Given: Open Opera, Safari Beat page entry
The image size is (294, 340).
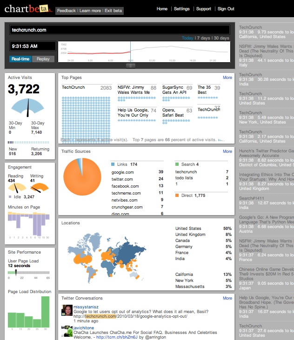Looking at the screenshot, I should pos(173,112).
